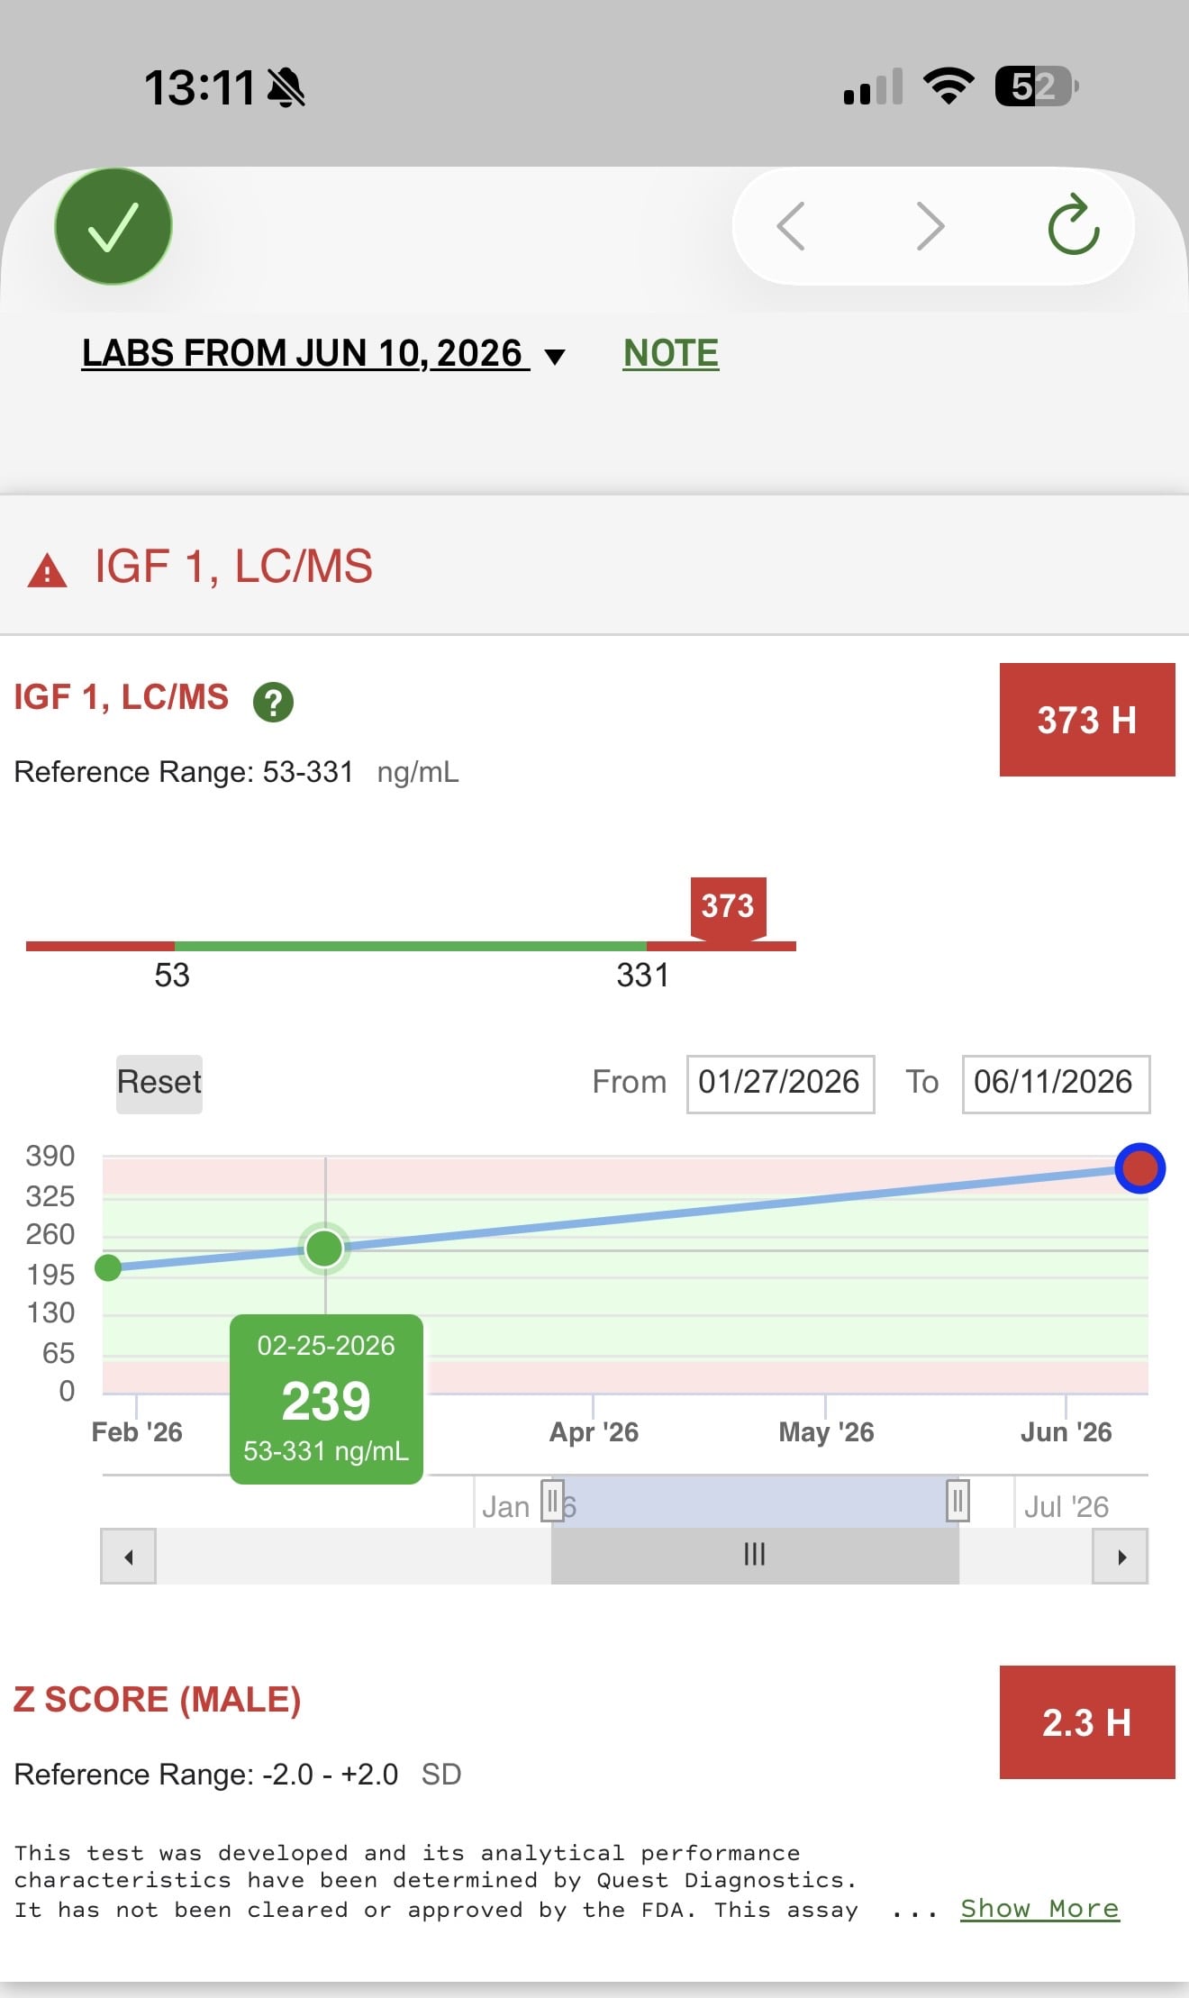Reset the chart date range

159,1084
